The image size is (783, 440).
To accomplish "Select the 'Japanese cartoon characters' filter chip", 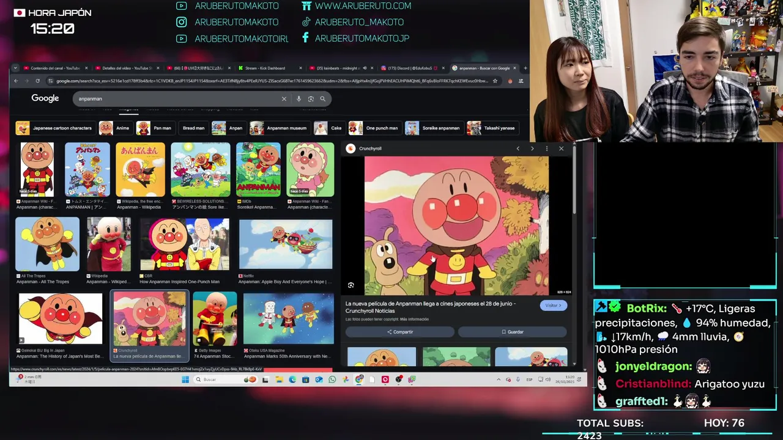I will 54,128.
